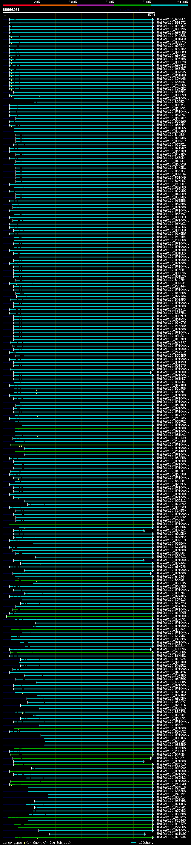191x845 pixels.
Task: Open hit UniRef100_A9U0C2
Action: tap(171, 26)
